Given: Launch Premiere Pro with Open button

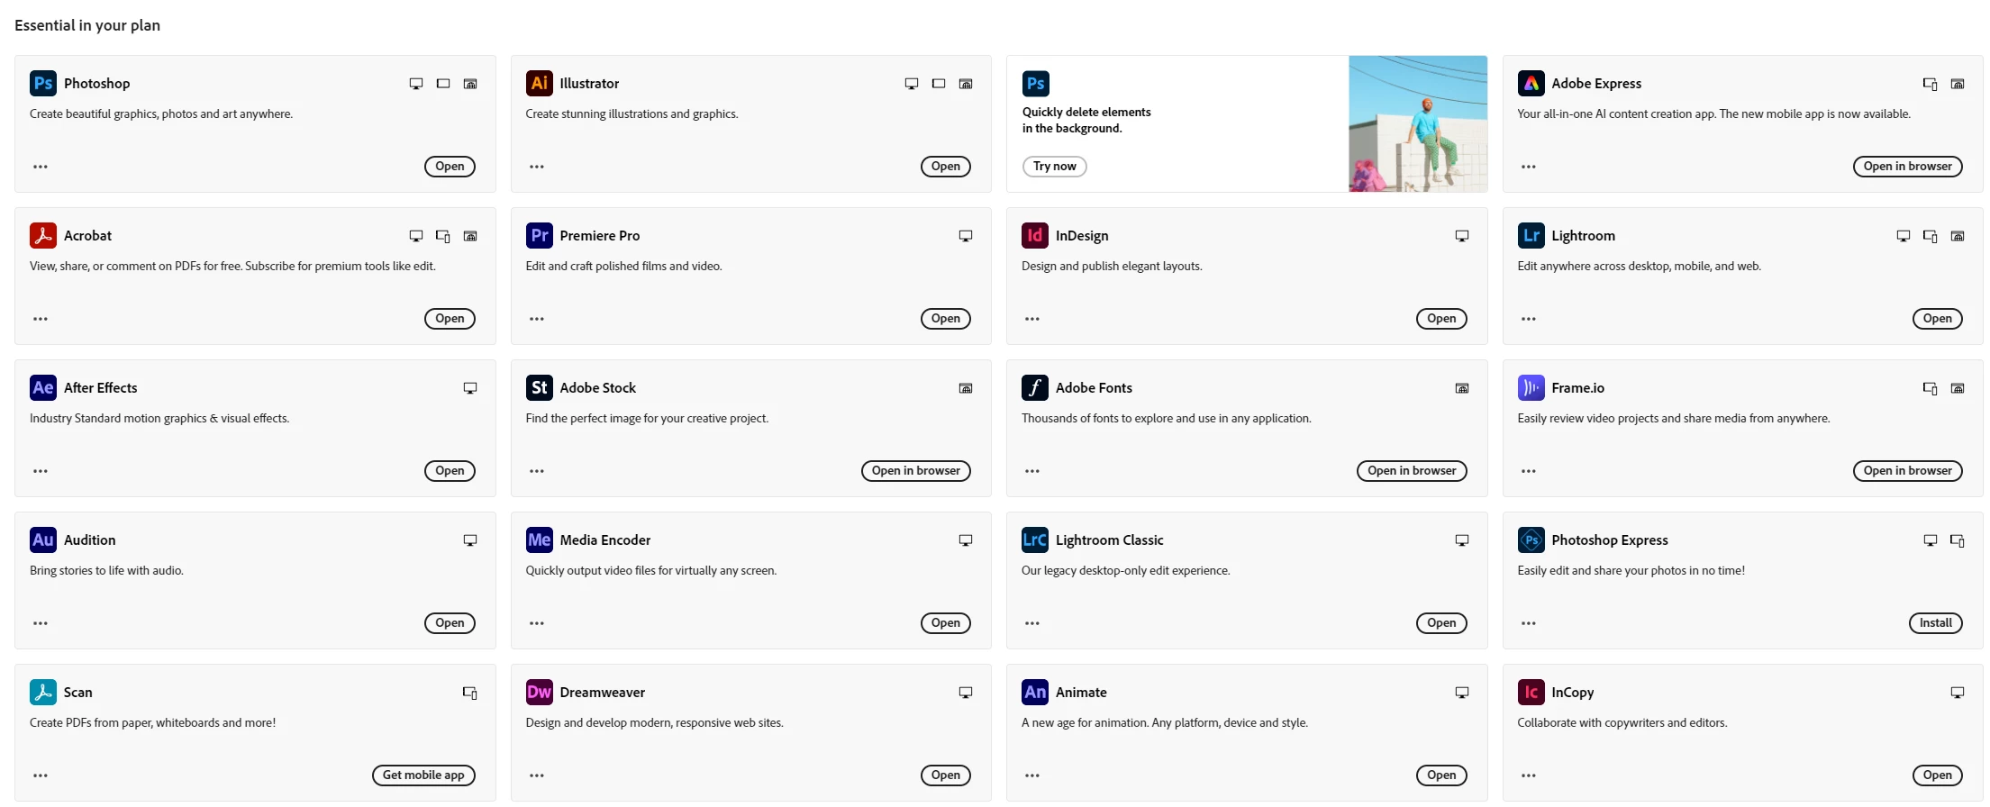Looking at the screenshot, I should coord(946,319).
